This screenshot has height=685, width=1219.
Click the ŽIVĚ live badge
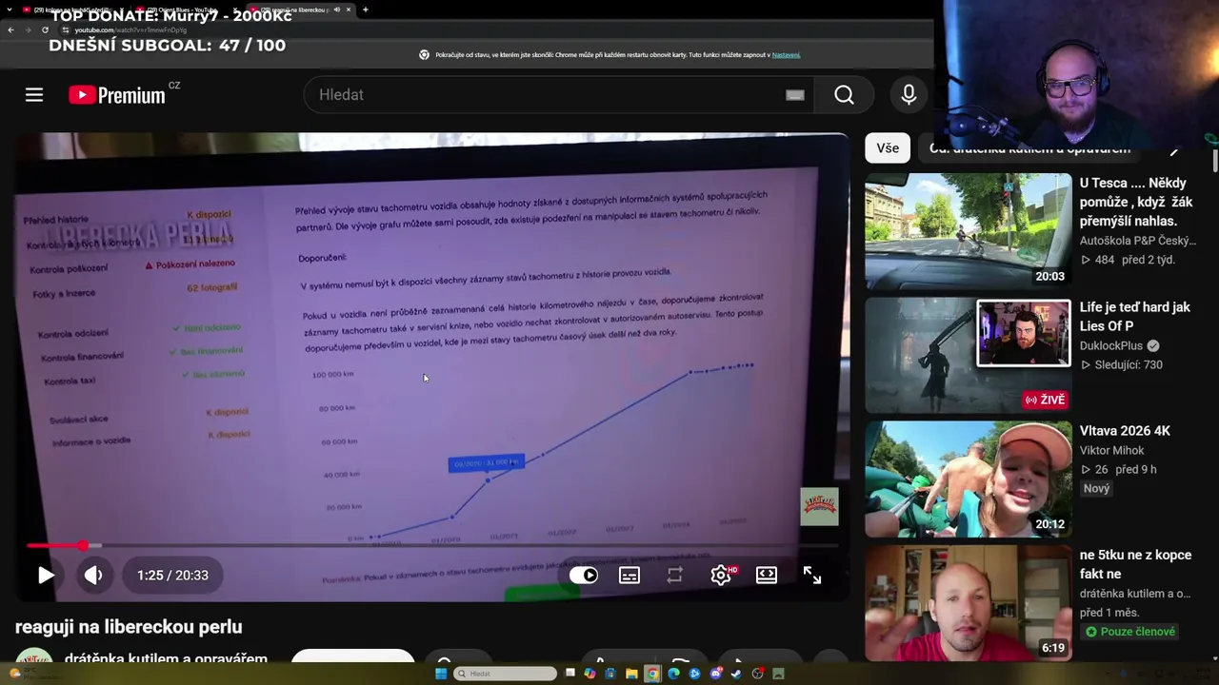pos(1045,400)
